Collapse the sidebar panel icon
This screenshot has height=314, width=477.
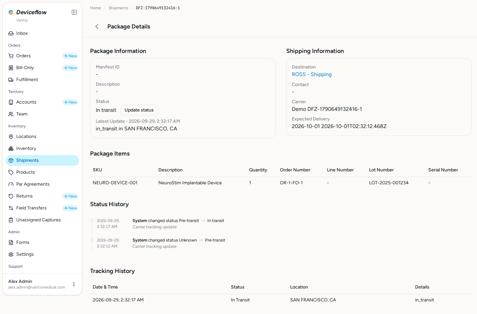74,12
